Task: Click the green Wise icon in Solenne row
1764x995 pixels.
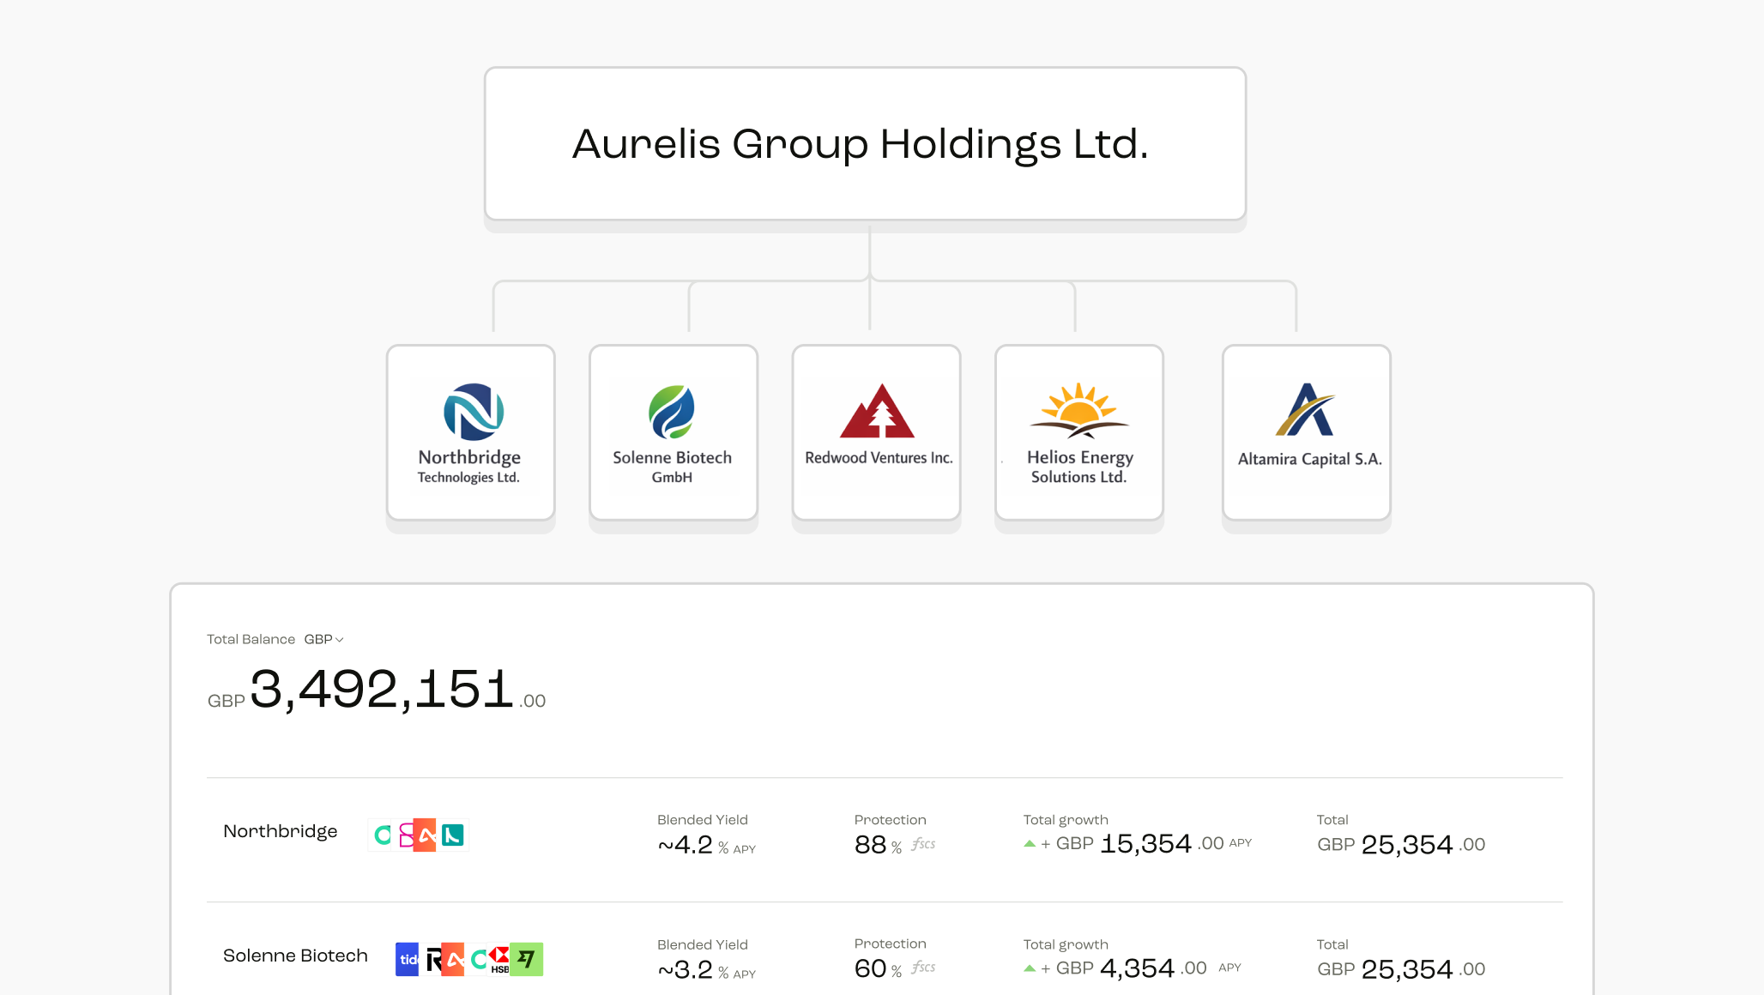Action: pyautogui.click(x=527, y=959)
